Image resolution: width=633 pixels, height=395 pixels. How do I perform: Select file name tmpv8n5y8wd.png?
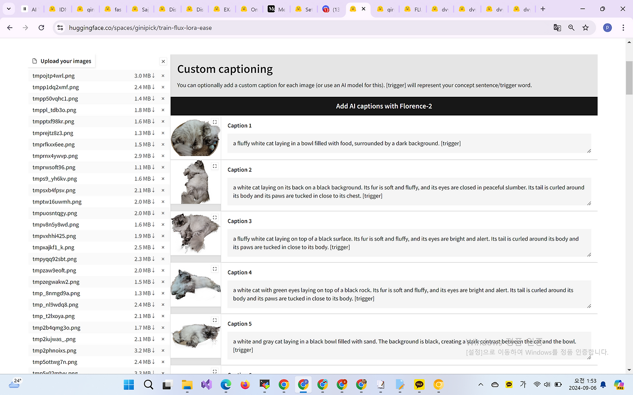point(56,225)
